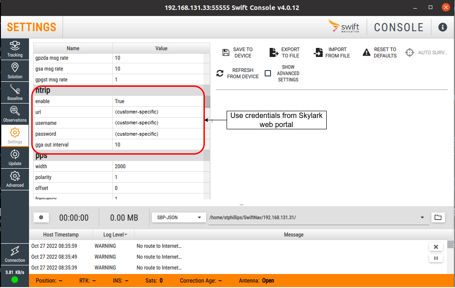Open the Advanced tab
Viewport: 455px width, 288px height.
(x=15, y=179)
